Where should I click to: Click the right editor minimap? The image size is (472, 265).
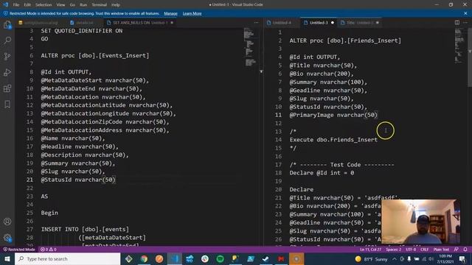click(459, 45)
